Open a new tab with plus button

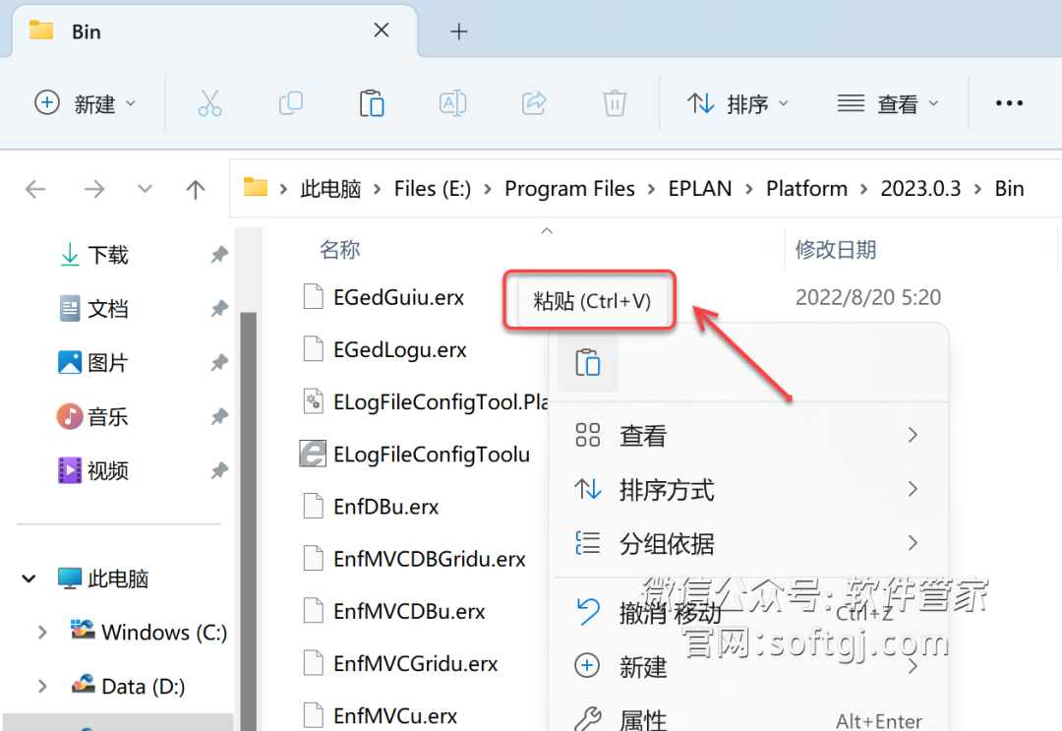point(458,31)
